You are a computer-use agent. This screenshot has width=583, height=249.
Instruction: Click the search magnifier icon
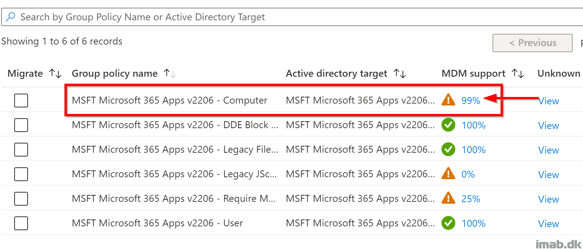click(11, 17)
